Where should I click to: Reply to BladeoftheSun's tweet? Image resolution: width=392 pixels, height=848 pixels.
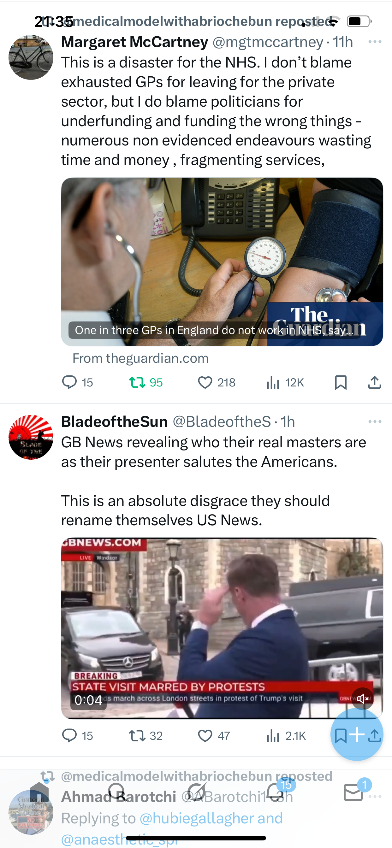pyautogui.click(x=78, y=736)
